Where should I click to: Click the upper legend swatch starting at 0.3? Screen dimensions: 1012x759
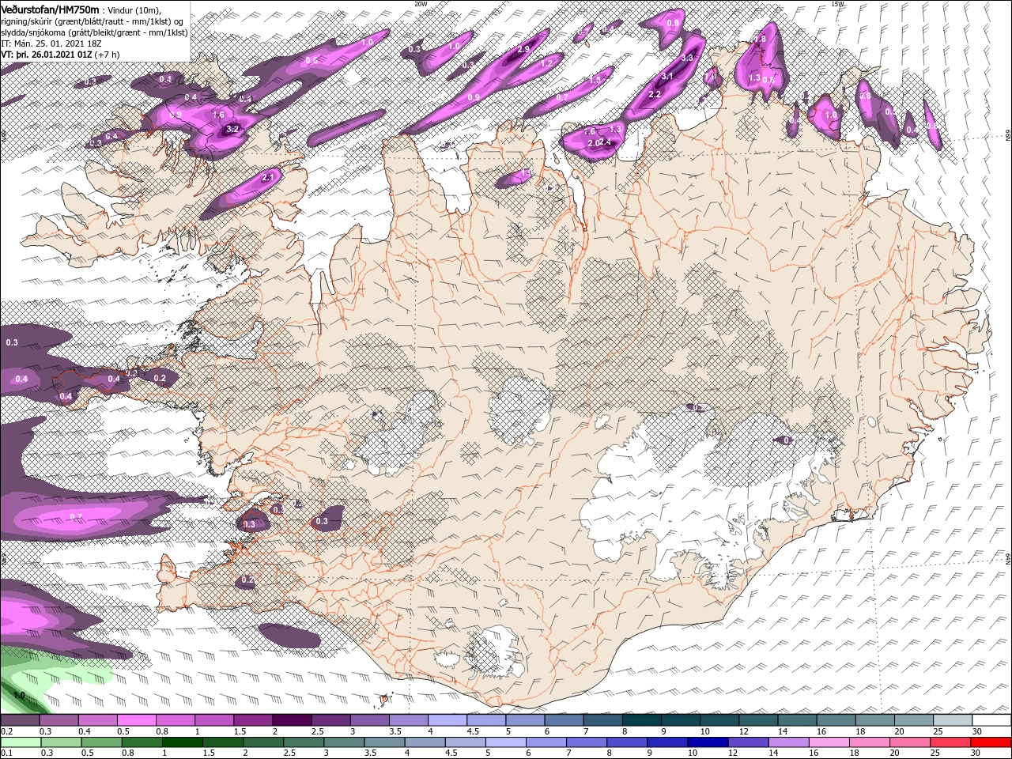(59, 720)
